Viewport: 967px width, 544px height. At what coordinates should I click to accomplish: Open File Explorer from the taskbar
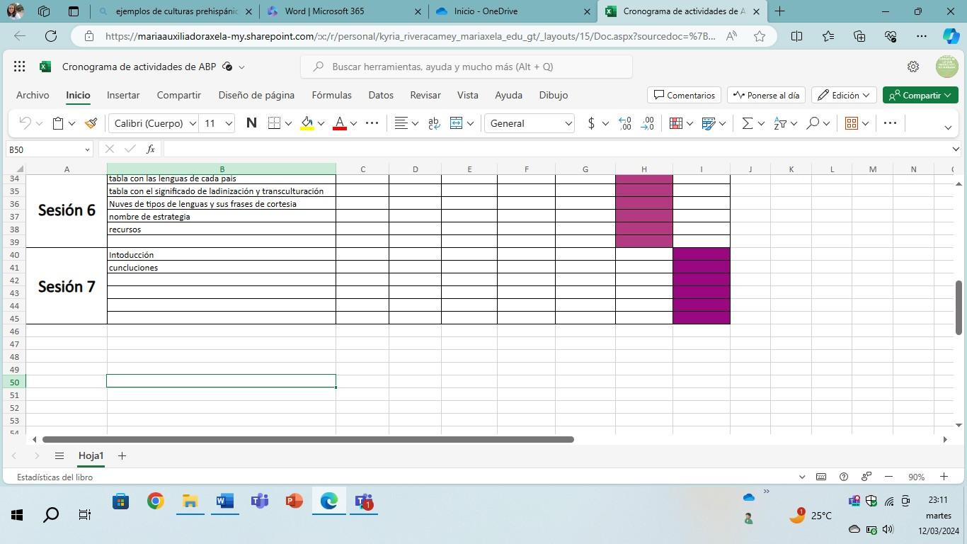click(190, 501)
